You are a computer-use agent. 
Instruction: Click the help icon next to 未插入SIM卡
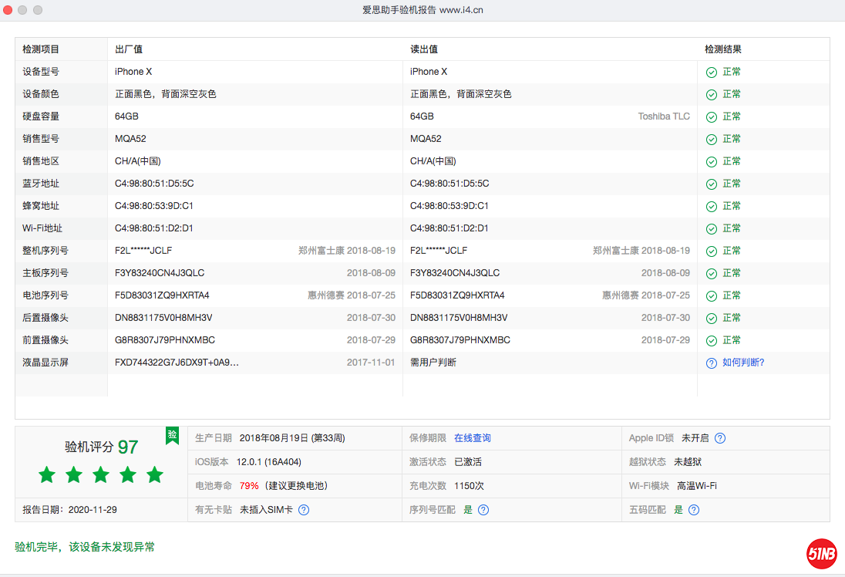point(304,510)
